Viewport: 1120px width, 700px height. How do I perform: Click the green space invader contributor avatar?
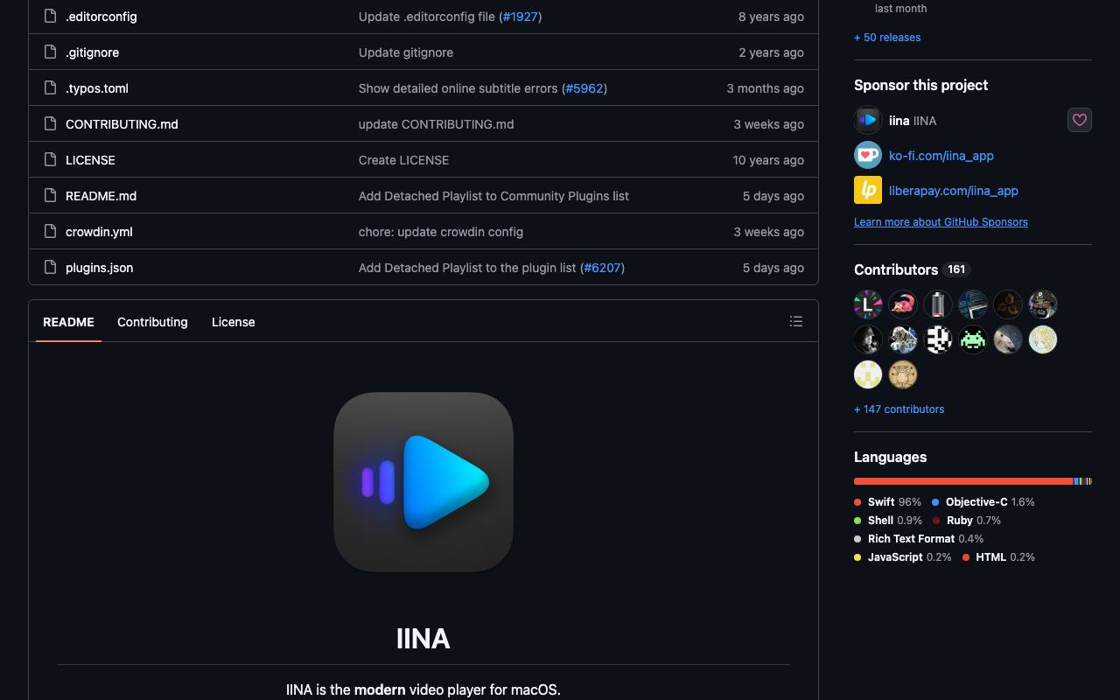[x=973, y=339]
